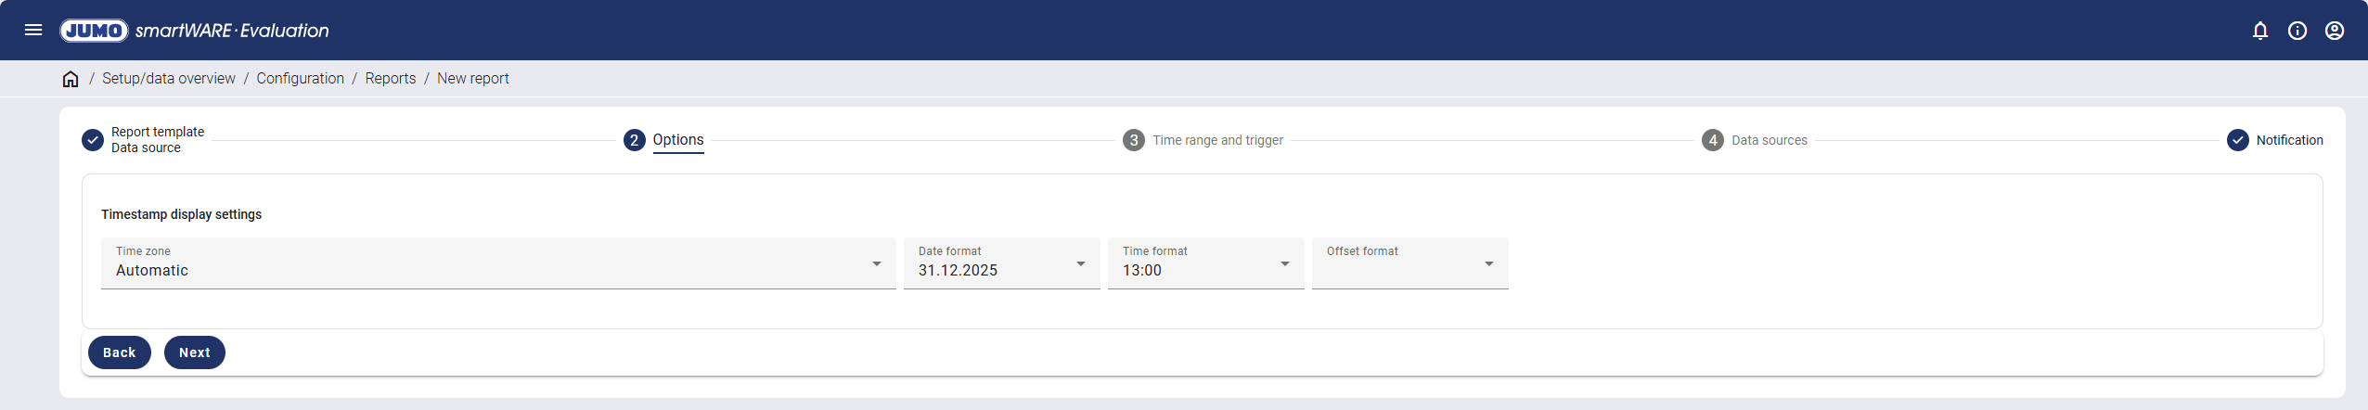Open the user account icon
The image size is (2368, 410).
point(2335,31)
